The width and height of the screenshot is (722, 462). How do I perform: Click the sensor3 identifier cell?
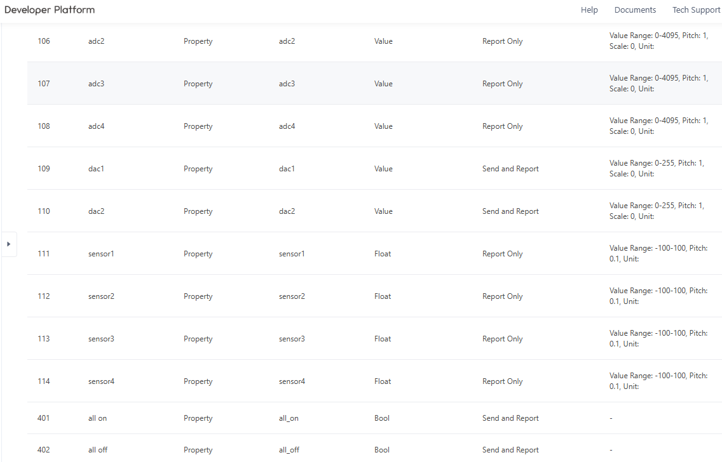(292, 339)
